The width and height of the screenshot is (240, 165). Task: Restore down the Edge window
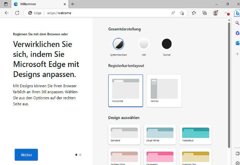tap(227, 4)
